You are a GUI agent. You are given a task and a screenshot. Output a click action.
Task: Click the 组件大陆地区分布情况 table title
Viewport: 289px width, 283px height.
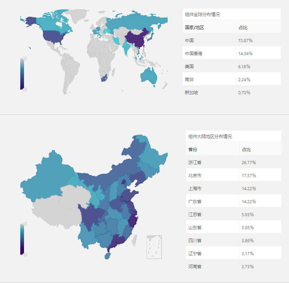pos(210,137)
